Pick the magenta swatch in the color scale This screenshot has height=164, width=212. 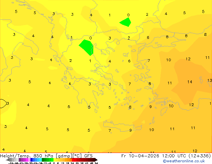coord(27,160)
